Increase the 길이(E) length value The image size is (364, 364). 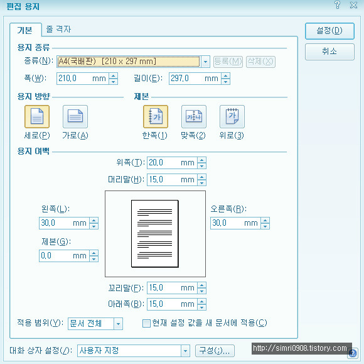[x=226, y=75]
